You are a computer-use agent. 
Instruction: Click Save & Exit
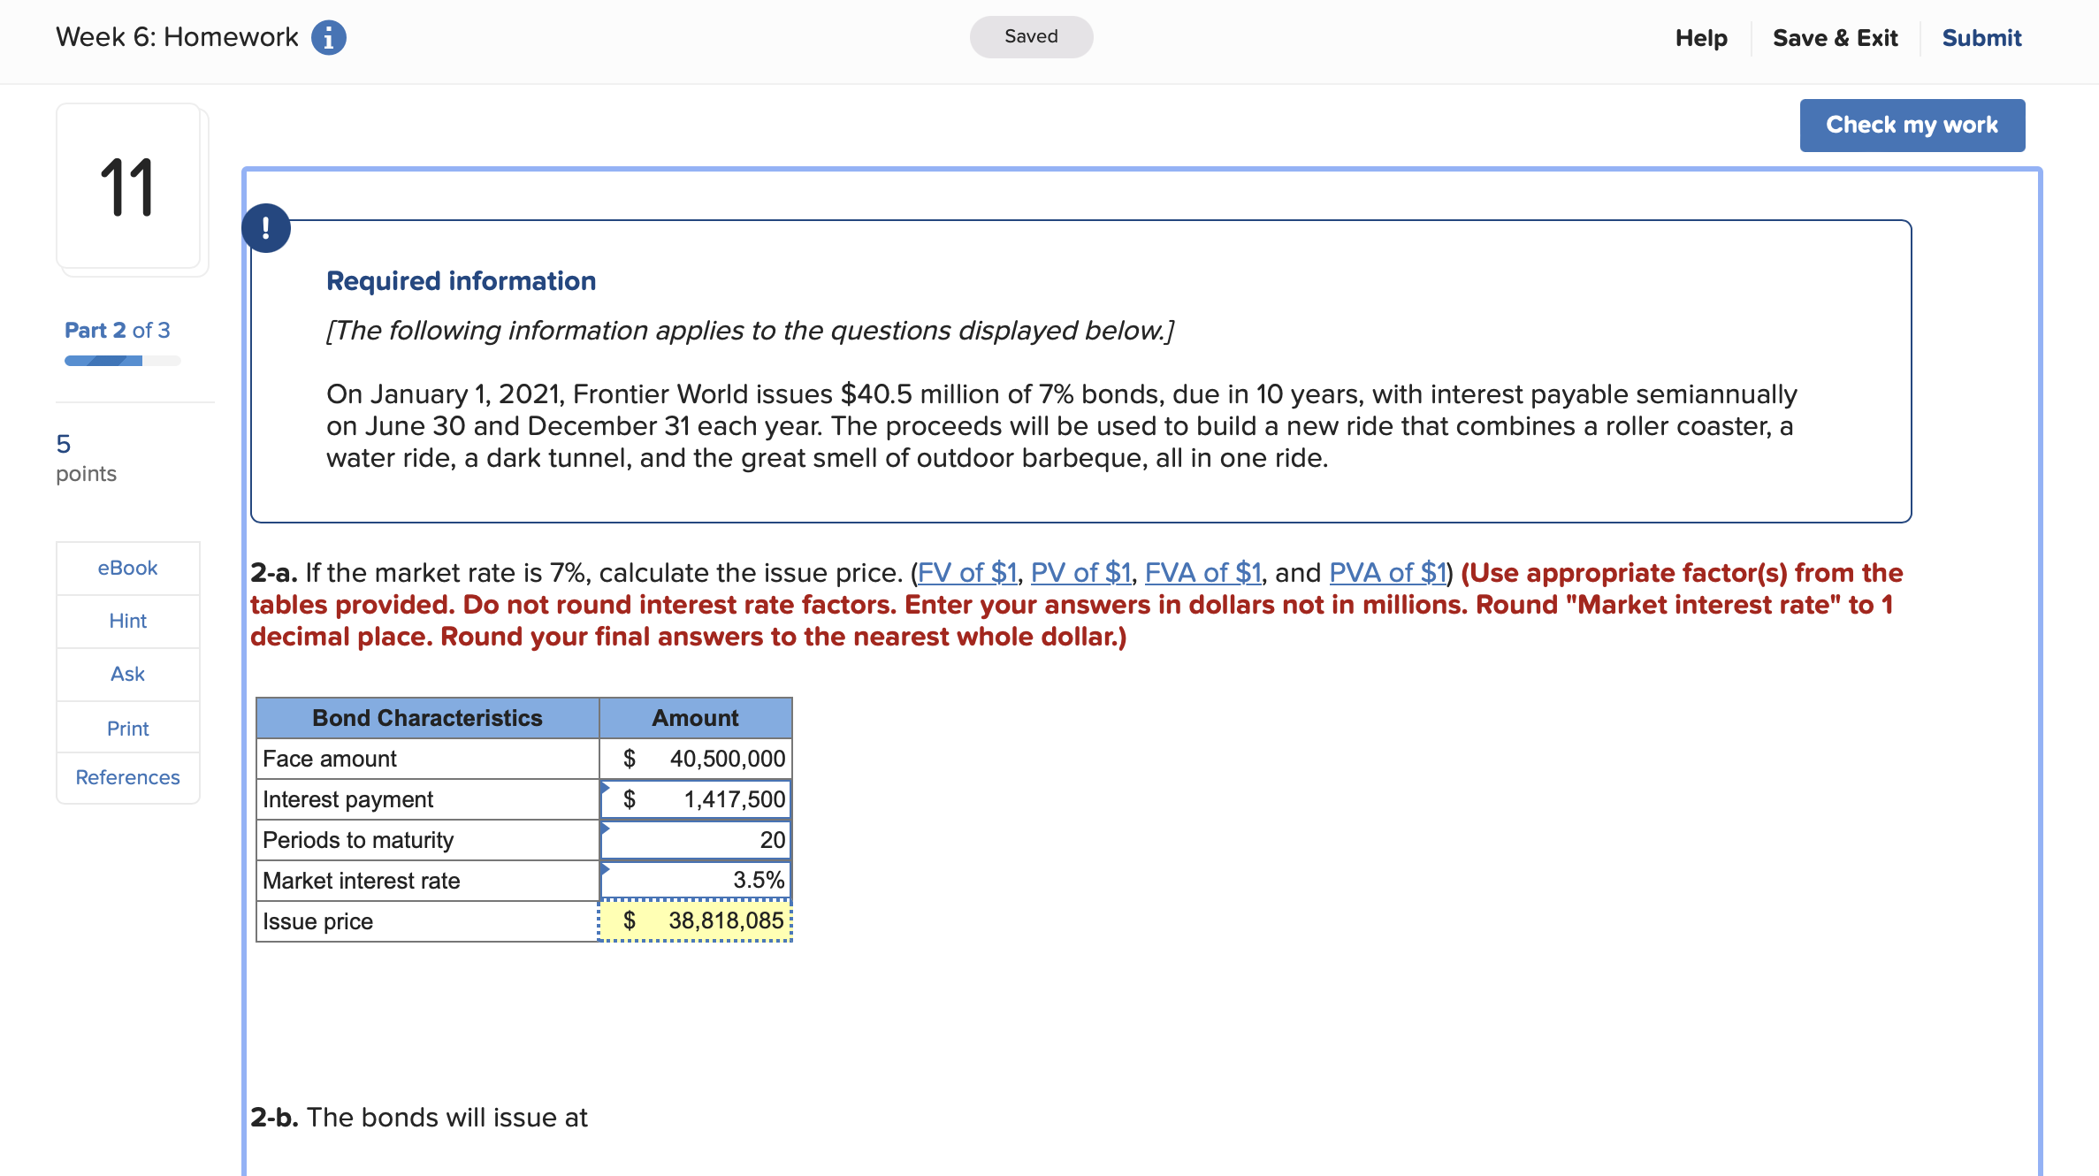tap(1835, 36)
